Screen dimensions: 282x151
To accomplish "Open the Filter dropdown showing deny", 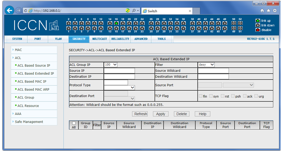I will click(x=206, y=65).
